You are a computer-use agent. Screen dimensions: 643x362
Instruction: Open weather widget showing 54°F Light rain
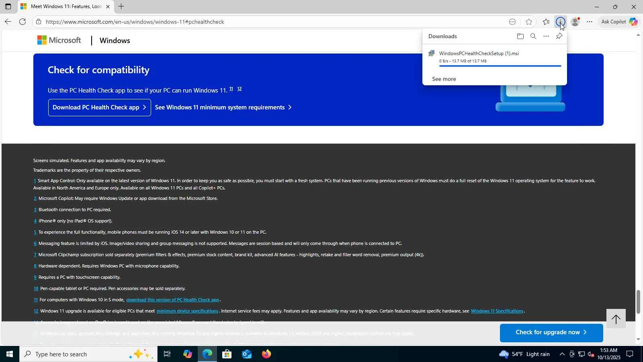pos(524,354)
